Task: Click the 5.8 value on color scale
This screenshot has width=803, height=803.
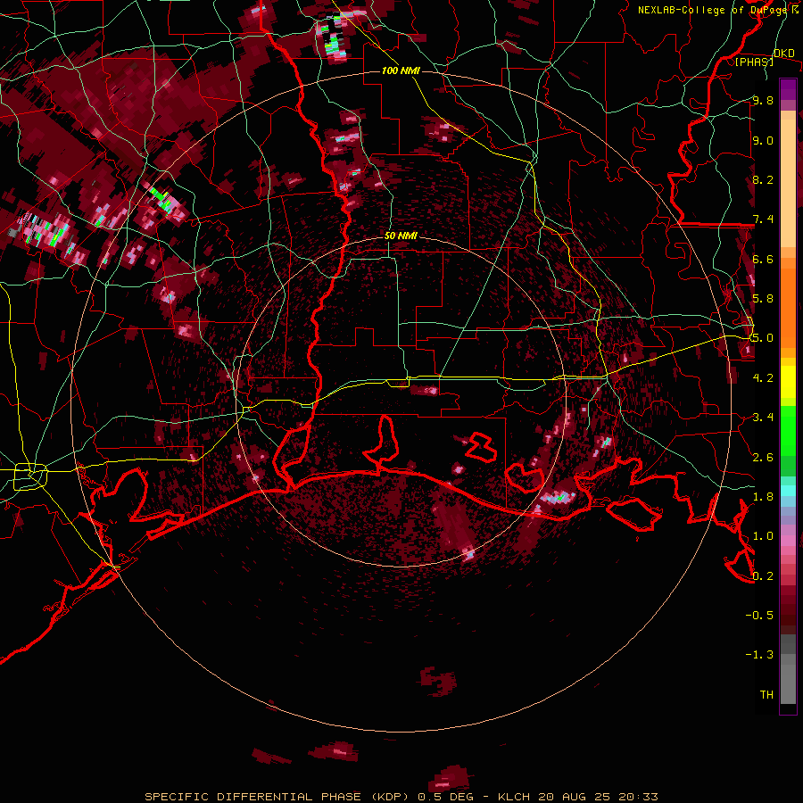Action: 763,299
